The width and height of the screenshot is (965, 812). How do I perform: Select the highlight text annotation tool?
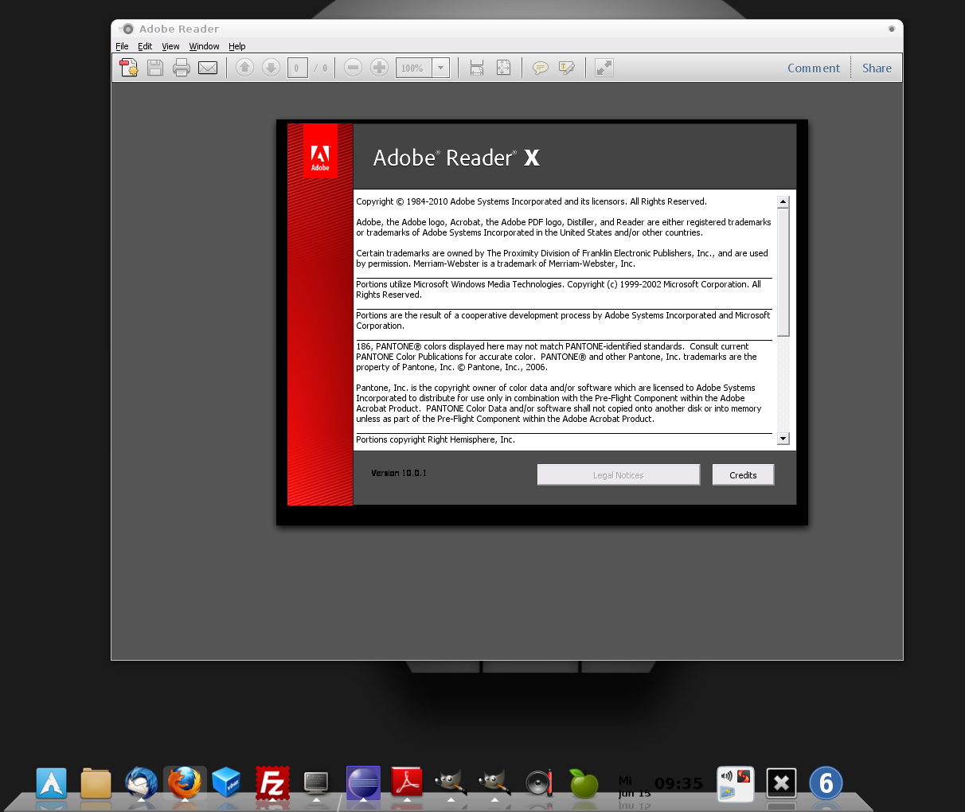click(x=566, y=68)
